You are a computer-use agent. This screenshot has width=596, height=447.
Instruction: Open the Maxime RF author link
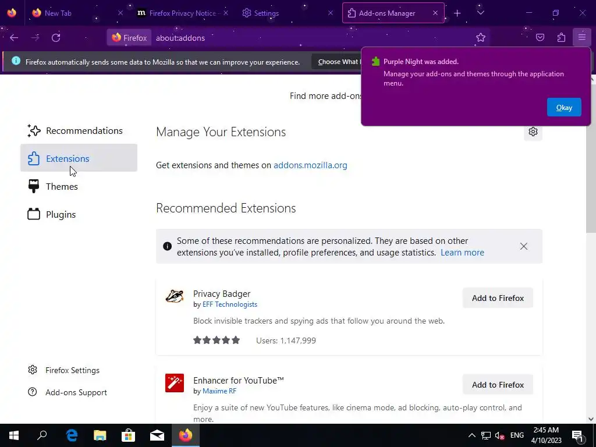[x=219, y=391]
